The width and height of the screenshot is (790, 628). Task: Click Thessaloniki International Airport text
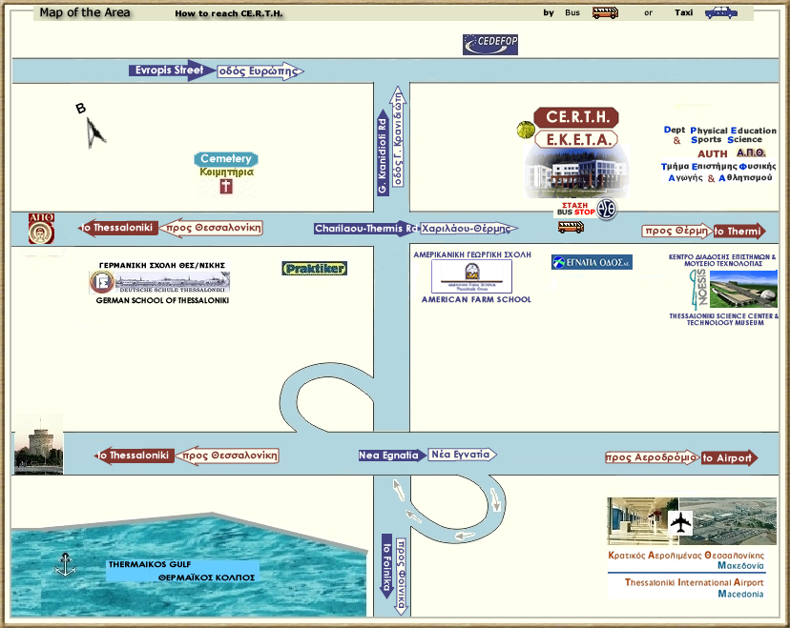(694, 582)
